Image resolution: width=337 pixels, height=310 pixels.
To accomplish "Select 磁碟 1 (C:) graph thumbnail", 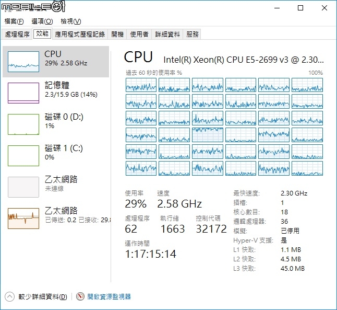I will [x=23, y=156].
